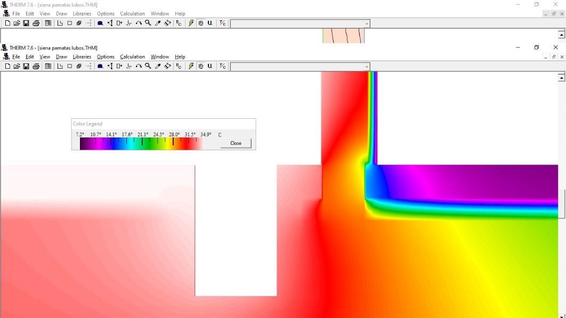Screen dimensions: 566x318
Task: Expand the material dropdown in lower toolbar
Action: point(367,67)
